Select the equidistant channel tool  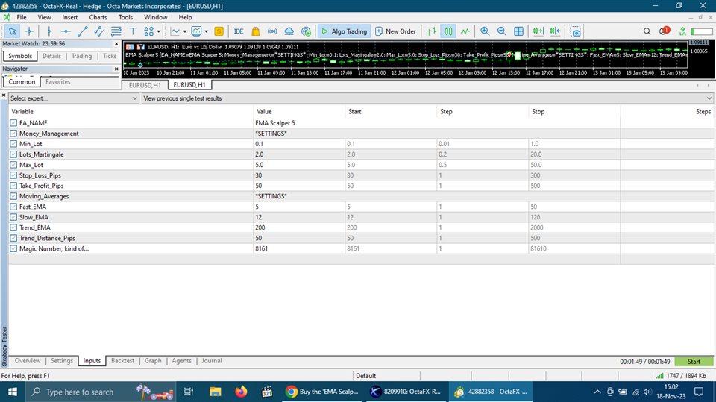point(99,31)
